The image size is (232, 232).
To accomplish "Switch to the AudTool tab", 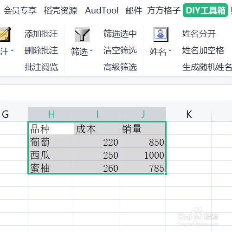I will [x=102, y=11].
